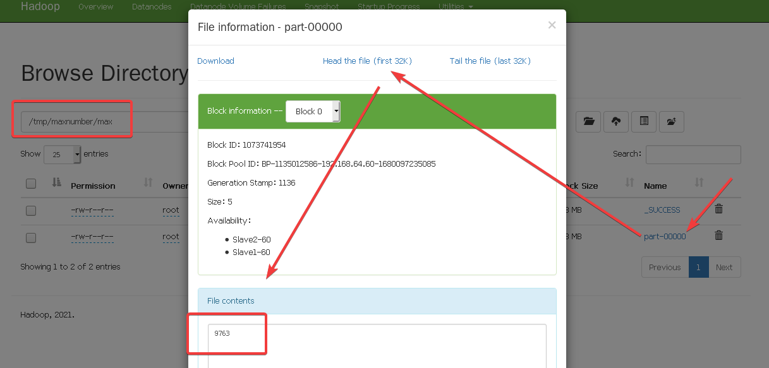Open the Startup Progress tab
The width and height of the screenshot is (769, 368).
click(x=389, y=7)
